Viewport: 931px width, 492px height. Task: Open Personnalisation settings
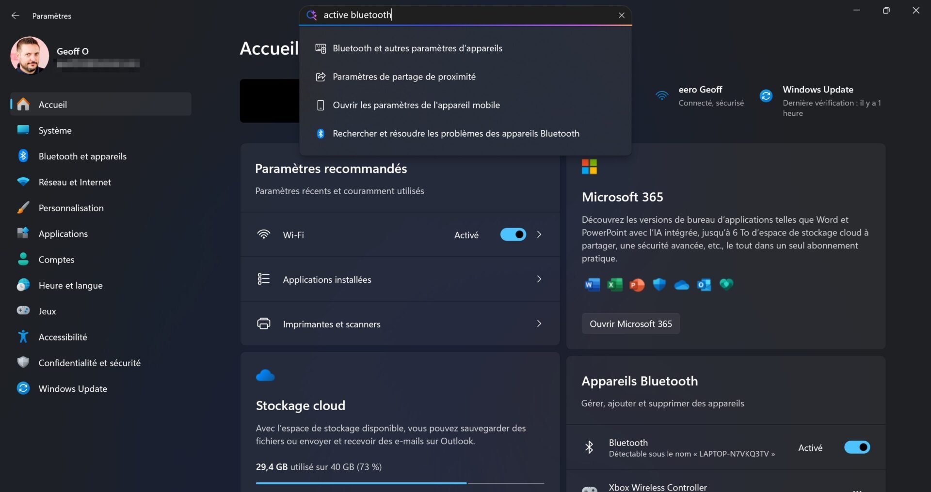coord(101,208)
